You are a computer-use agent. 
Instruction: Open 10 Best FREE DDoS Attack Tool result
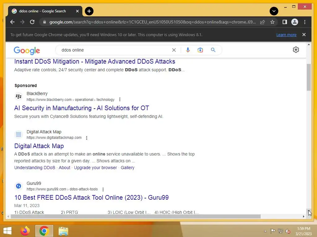[91, 197]
